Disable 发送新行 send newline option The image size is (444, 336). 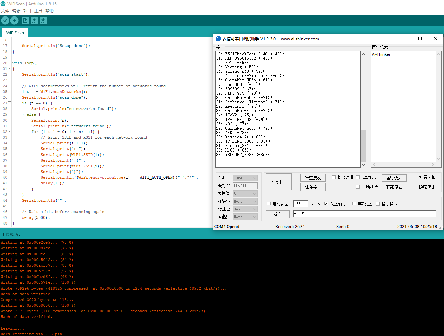[326, 203]
